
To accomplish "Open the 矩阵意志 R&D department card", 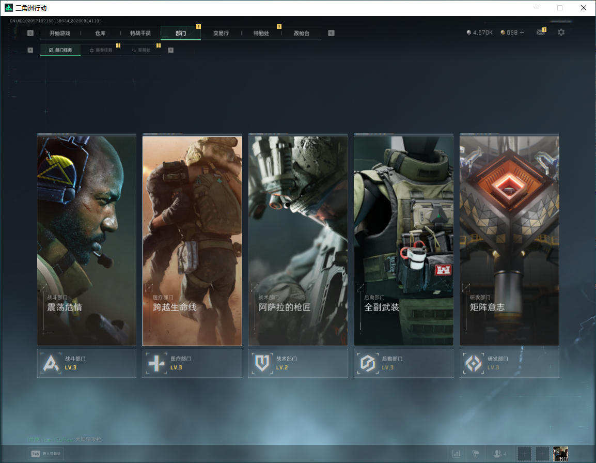I will click(x=509, y=240).
